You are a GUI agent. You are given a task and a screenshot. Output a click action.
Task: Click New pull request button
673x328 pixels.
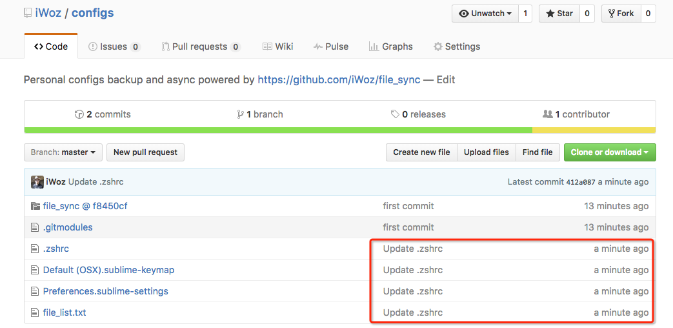[145, 152]
